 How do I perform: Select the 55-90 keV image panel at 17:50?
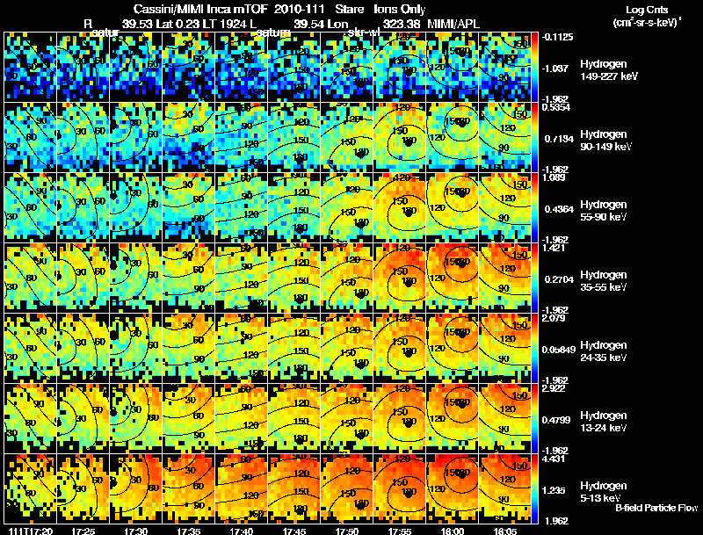(x=347, y=207)
